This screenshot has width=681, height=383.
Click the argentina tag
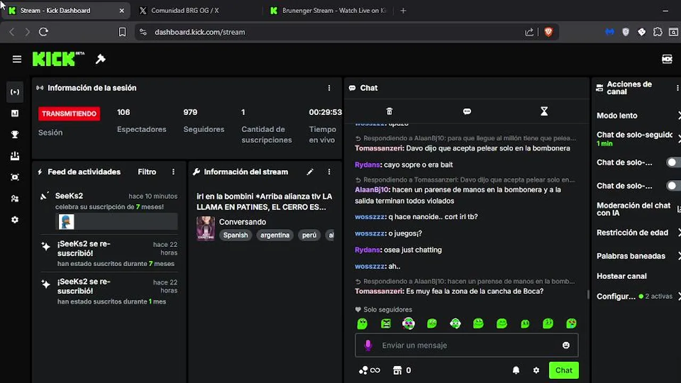tap(275, 235)
